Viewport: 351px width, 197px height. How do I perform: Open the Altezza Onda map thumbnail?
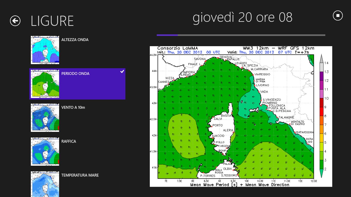[45, 50]
